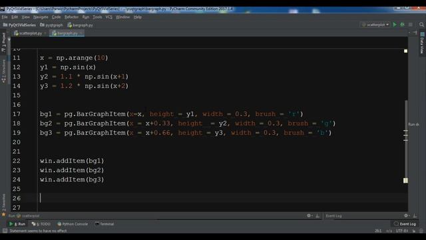The height and width of the screenshot is (240, 426).
Task: Click line number 22 in the gutter
Action: (17, 161)
